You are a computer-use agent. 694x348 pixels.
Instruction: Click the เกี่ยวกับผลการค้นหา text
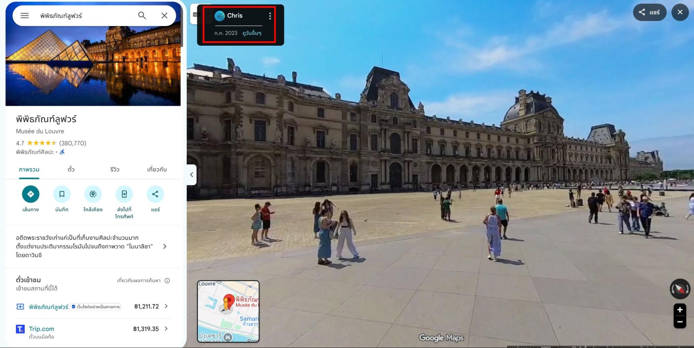coord(139,280)
